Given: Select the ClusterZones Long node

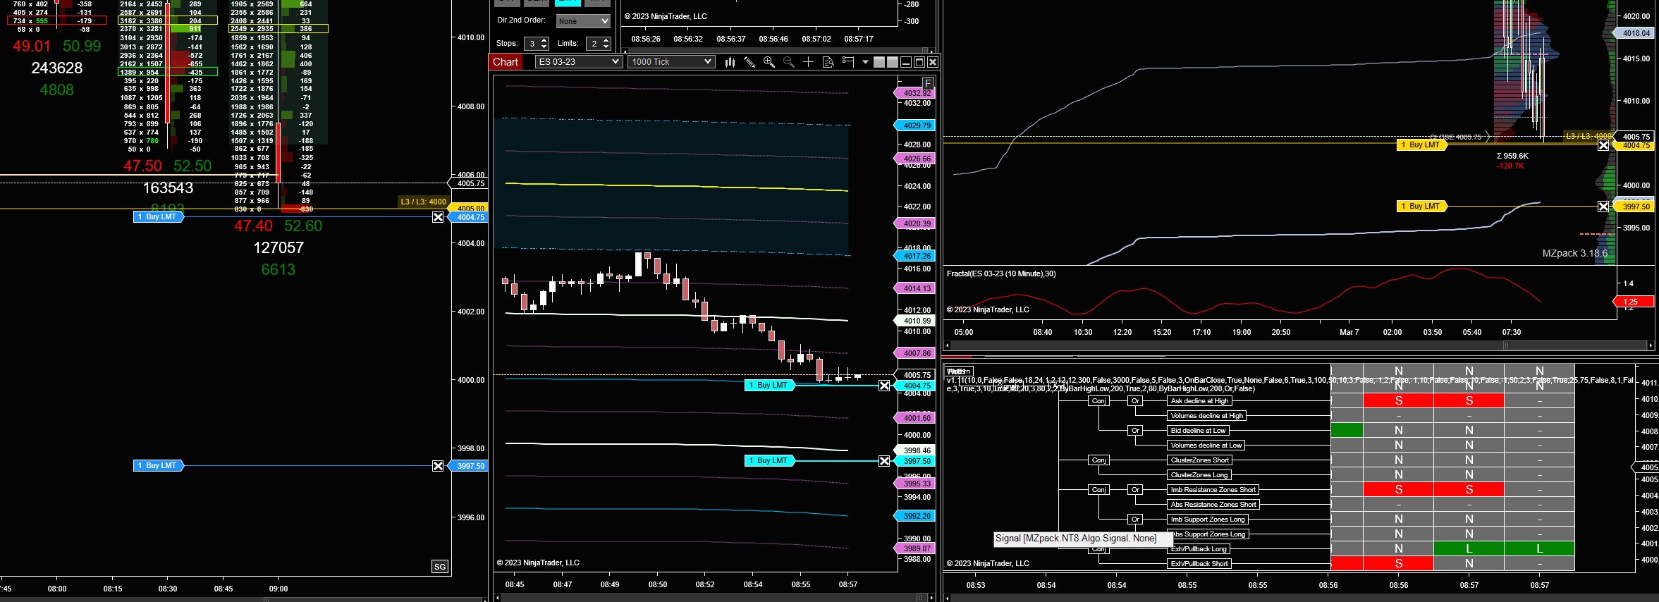Looking at the screenshot, I should 1199,475.
